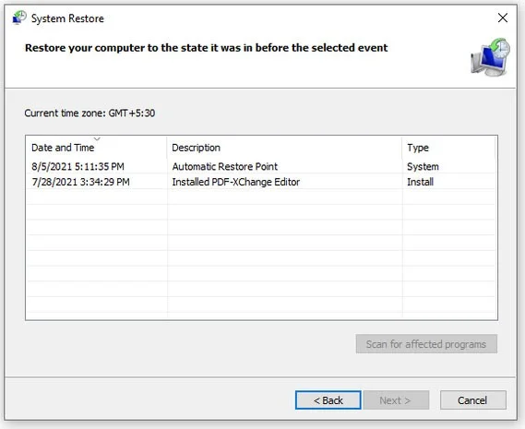Sort by Date and Time column
Viewport: 525px width, 429px height.
pyautogui.click(x=63, y=148)
